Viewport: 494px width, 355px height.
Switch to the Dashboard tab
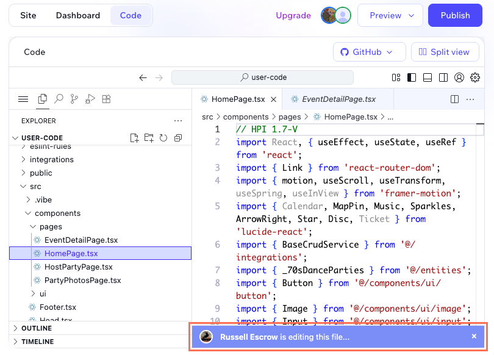coord(77,15)
